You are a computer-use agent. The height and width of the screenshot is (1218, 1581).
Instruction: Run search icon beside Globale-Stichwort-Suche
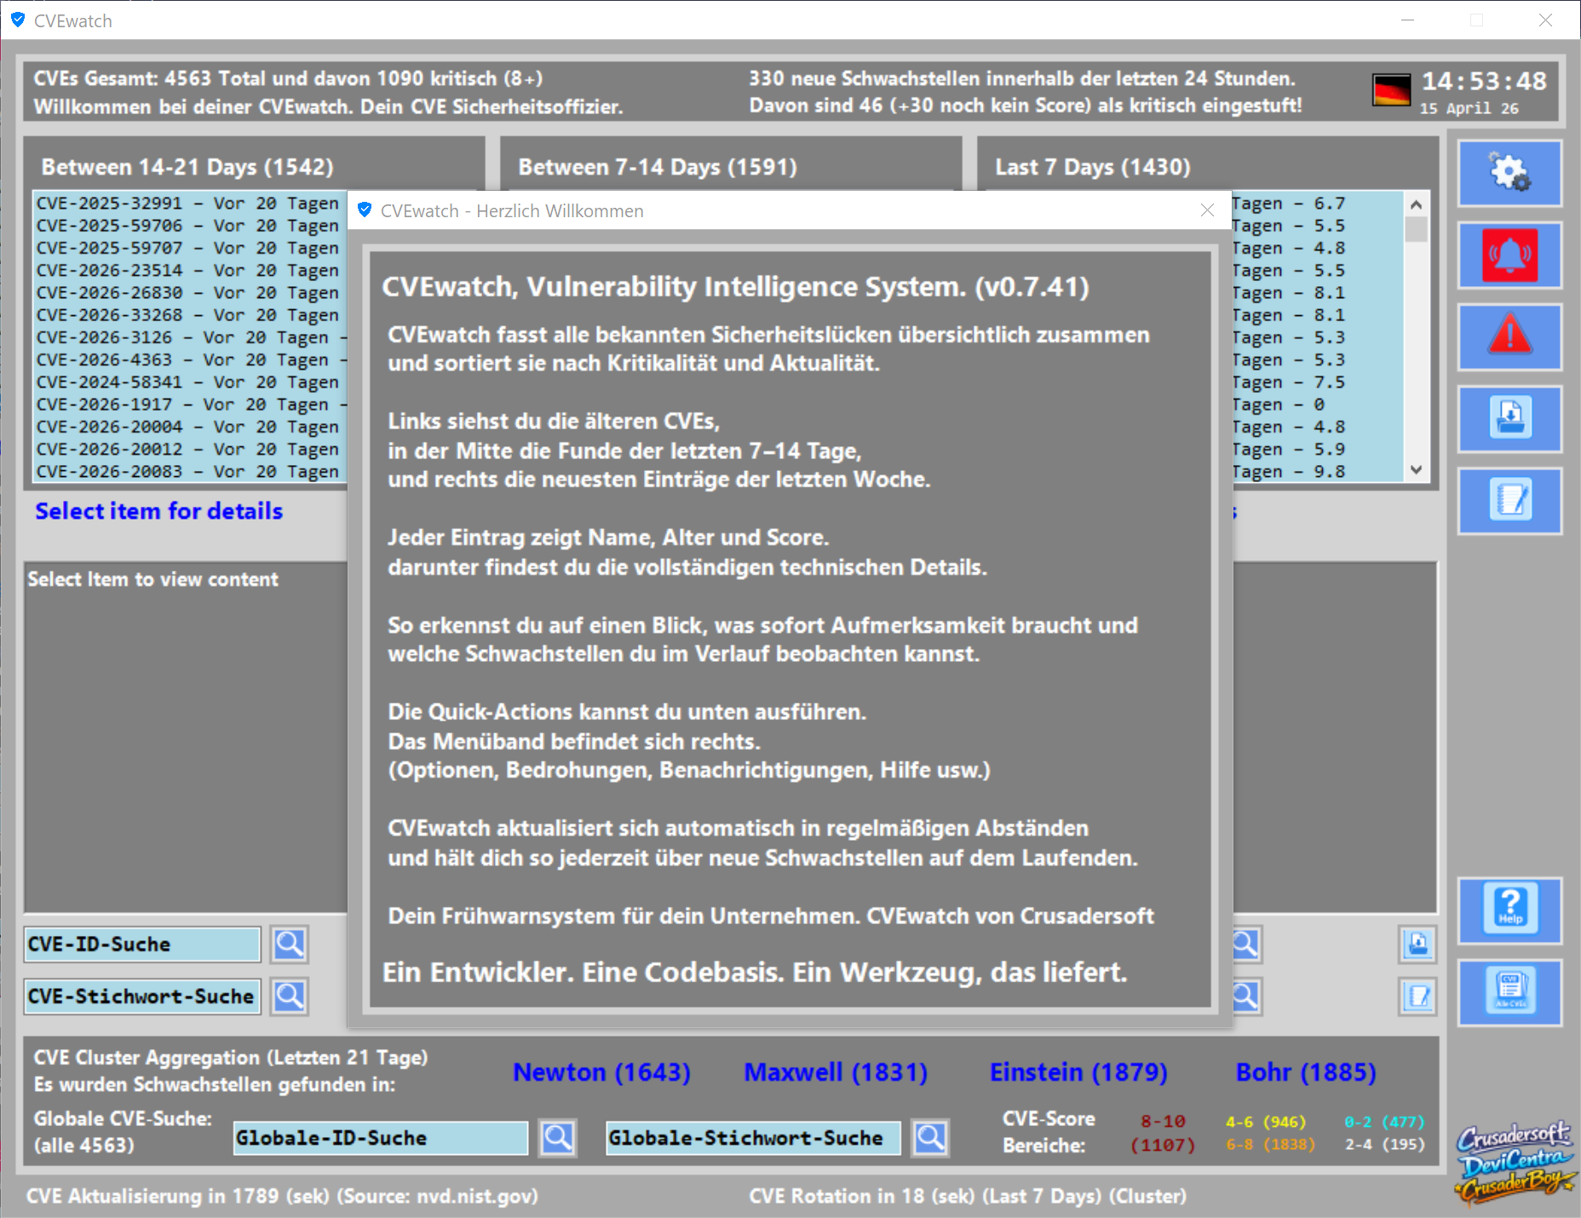[x=930, y=1138]
